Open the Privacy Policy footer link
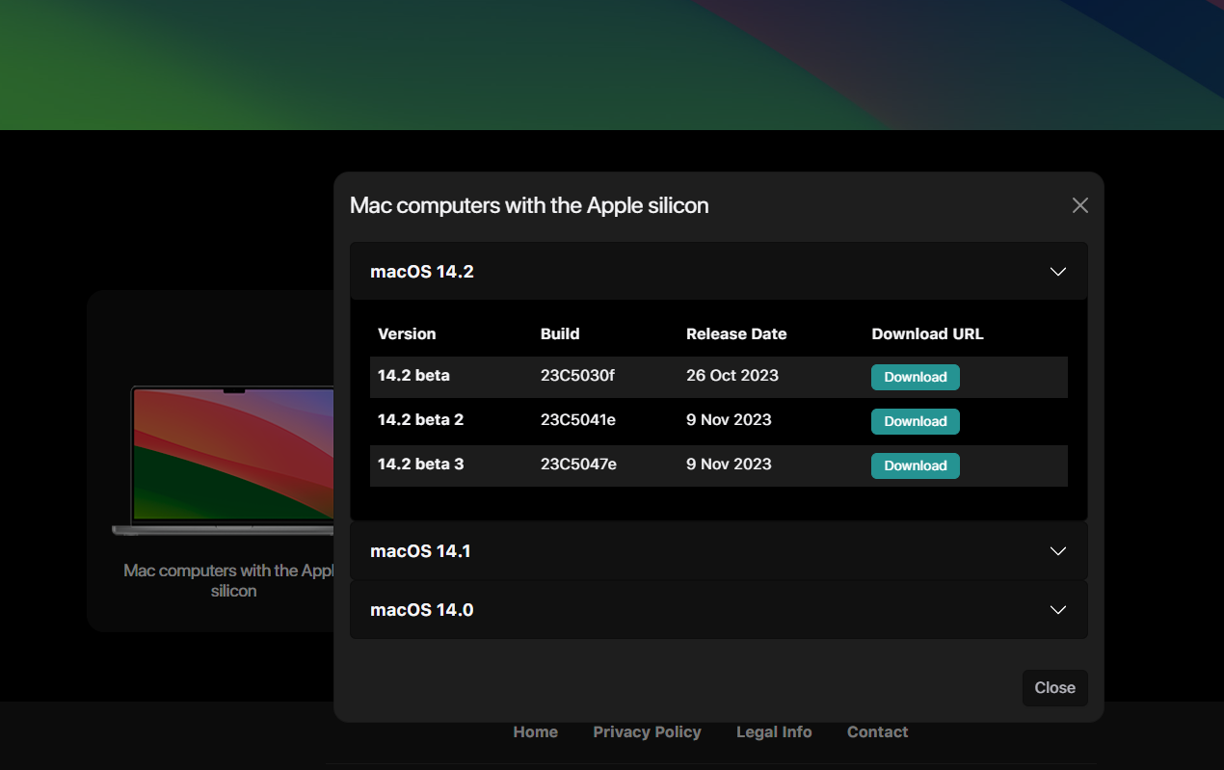 pos(647,732)
